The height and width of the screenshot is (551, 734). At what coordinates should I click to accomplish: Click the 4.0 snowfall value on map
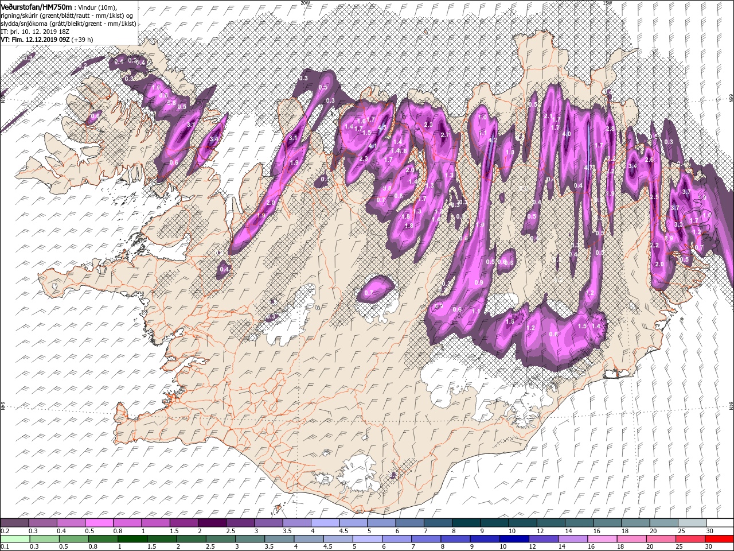pyautogui.click(x=567, y=134)
